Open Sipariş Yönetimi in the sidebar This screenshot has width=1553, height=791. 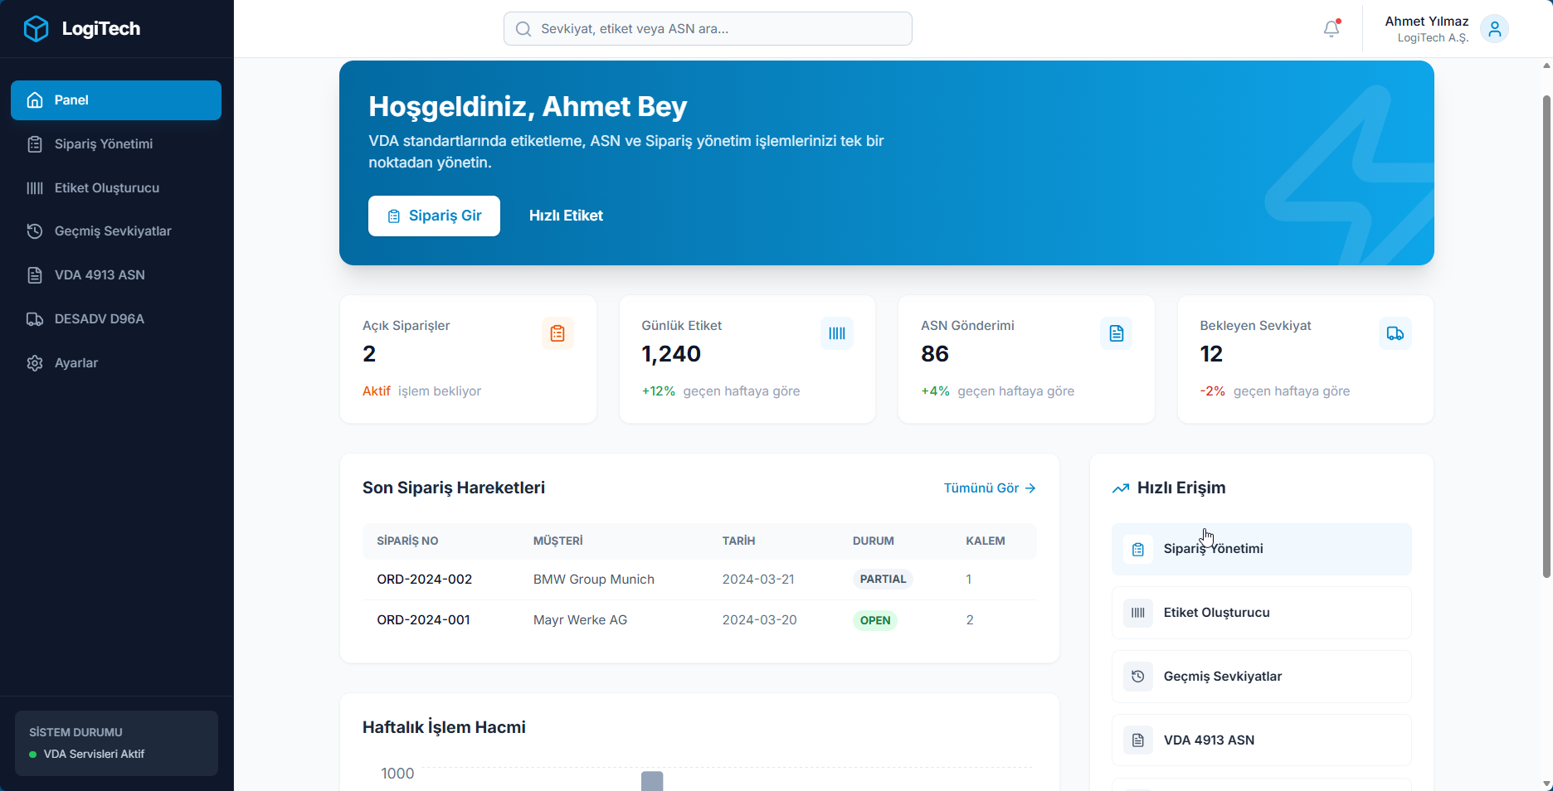coord(116,144)
